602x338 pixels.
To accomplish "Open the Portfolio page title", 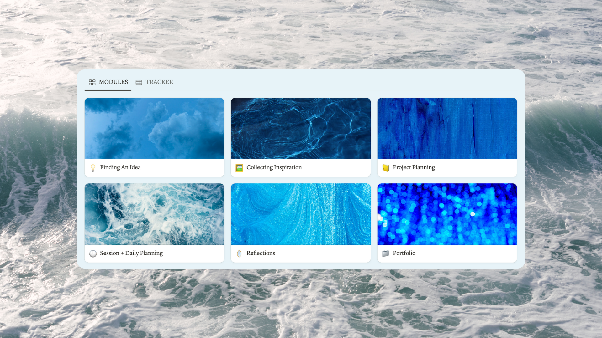I will click(x=404, y=253).
